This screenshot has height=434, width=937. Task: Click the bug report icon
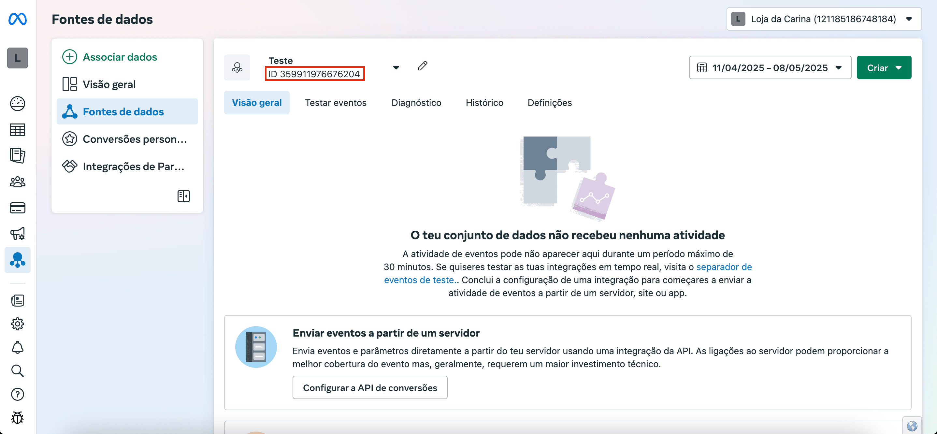[18, 418]
